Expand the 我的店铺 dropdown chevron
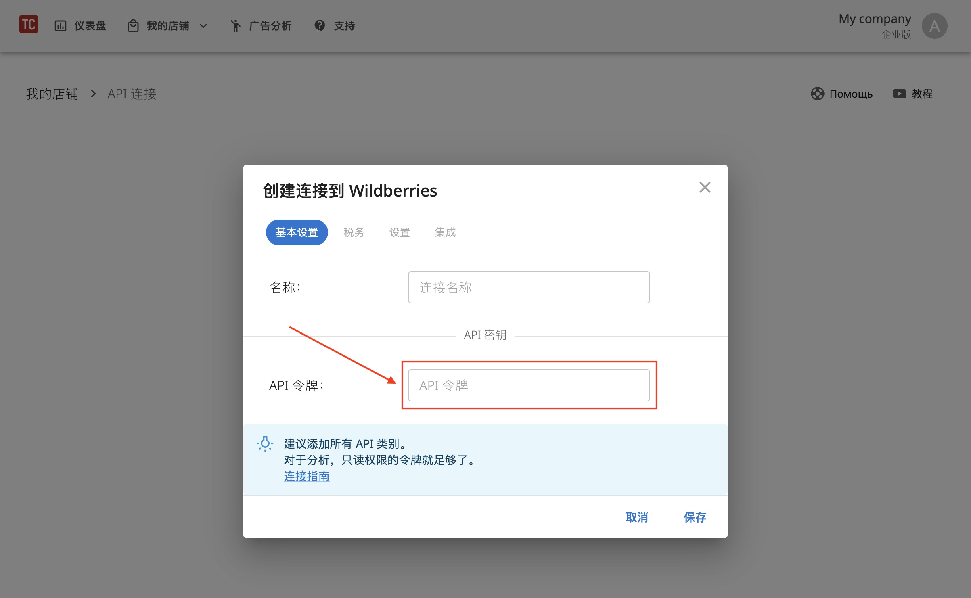The image size is (971, 598). pyautogui.click(x=203, y=26)
